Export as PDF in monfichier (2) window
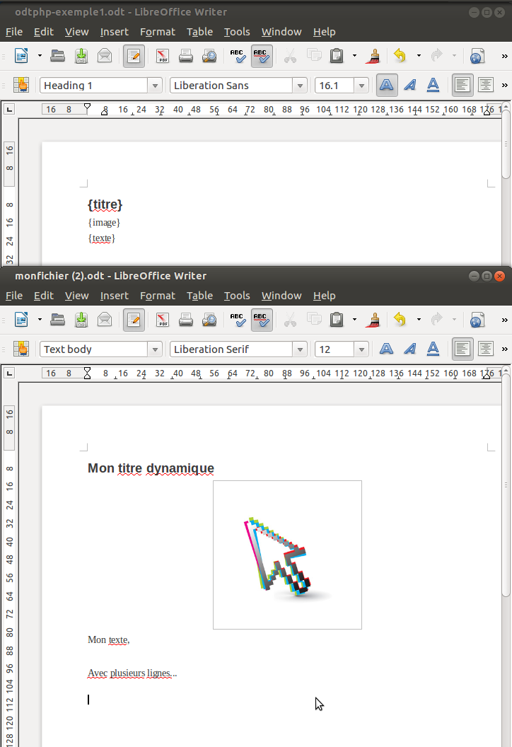This screenshot has width=512, height=747. (163, 320)
